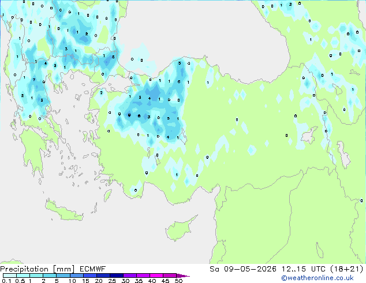Choose the 15–20 mm legend color box
The image size is (366, 283).
pyautogui.click(x=89, y=275)
